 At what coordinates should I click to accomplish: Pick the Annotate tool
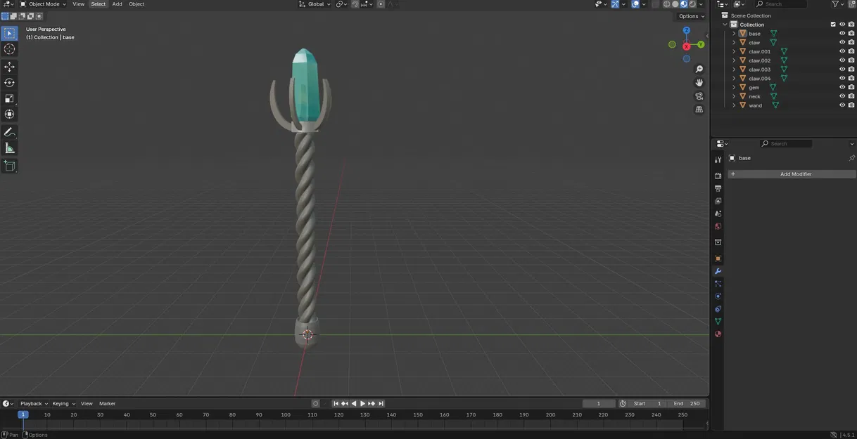tap(9, 131)
